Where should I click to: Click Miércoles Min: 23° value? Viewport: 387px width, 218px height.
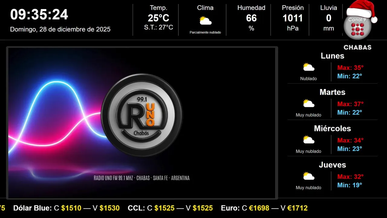pyautogui.click(x=350, y=149)
